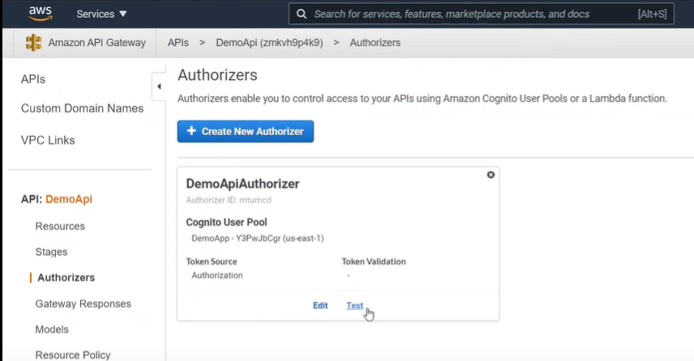Click the Authorizers breadcrumb item
This screenshot has width=694, height=361.
(375, 43)
